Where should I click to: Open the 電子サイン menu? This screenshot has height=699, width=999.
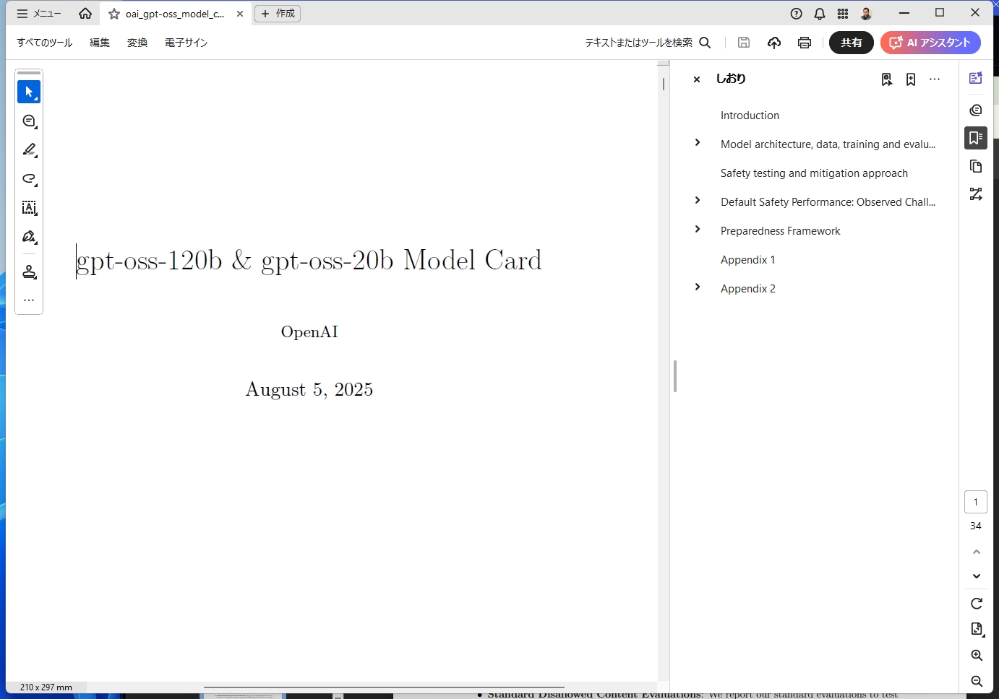point(186,43)
